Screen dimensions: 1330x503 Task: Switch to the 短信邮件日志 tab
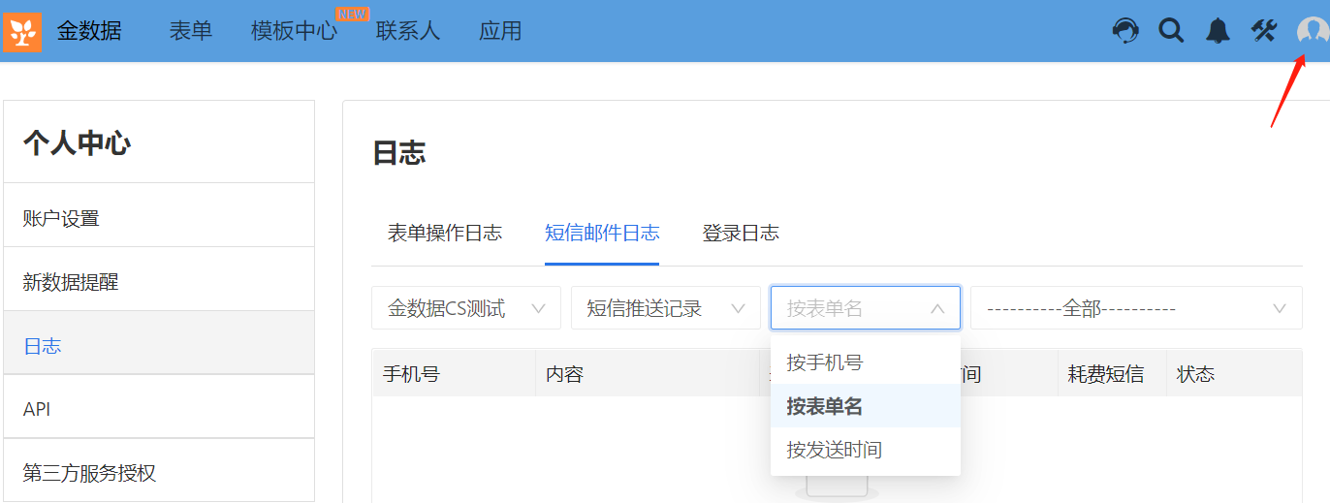coord(602,233)
